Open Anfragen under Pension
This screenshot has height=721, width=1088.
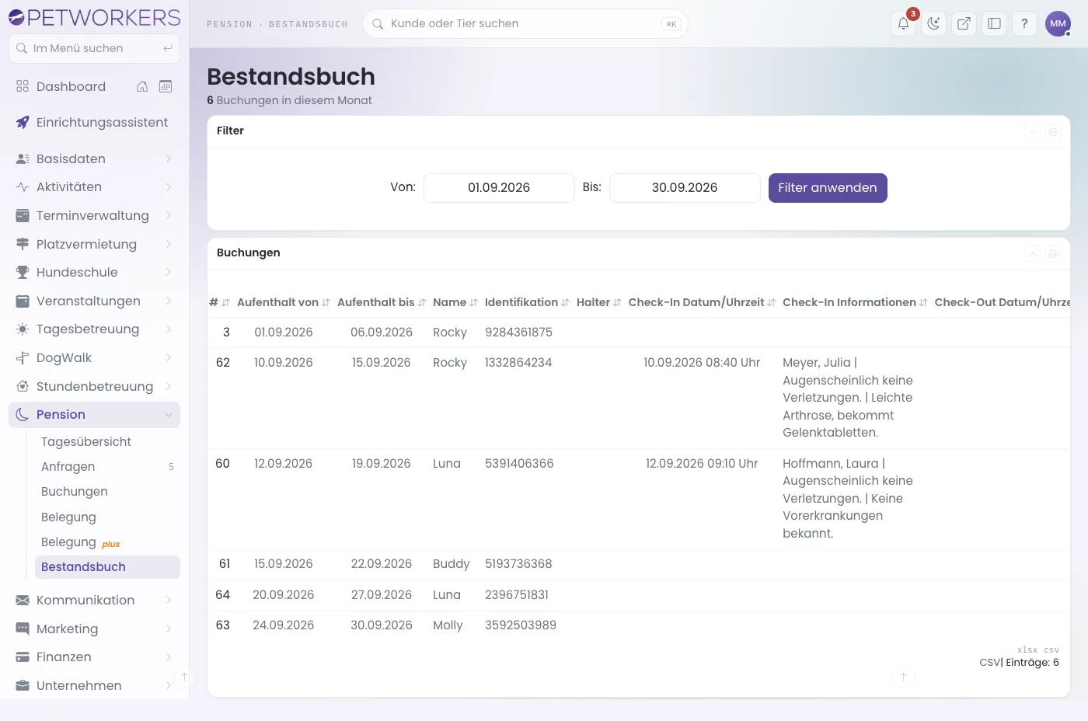107,466
